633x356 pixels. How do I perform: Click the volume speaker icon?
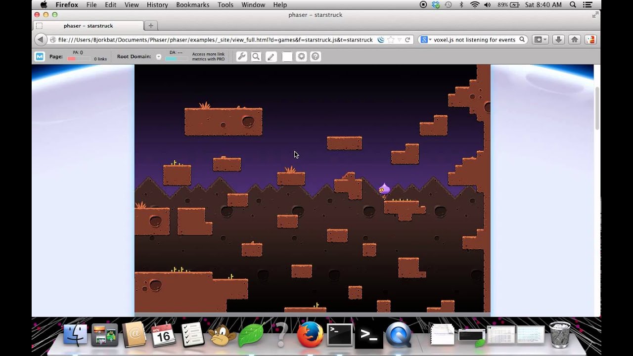[x=488, y=5]
